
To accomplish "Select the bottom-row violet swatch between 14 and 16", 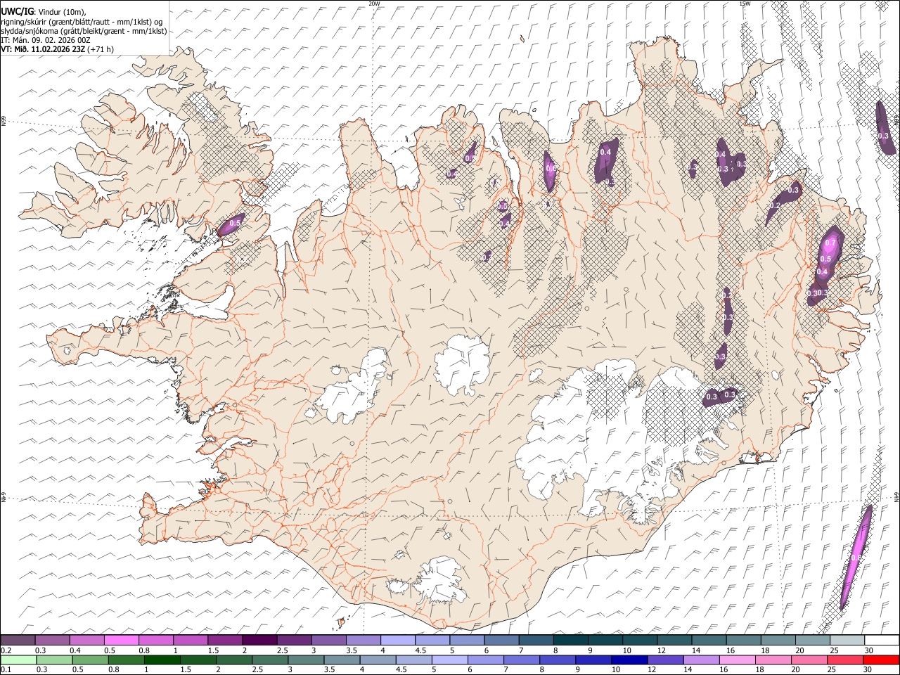I will 701,660.
